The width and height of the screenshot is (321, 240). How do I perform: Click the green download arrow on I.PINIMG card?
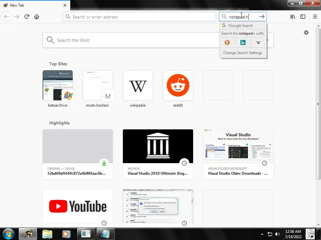pyautogui.click(x=104, y=163)
